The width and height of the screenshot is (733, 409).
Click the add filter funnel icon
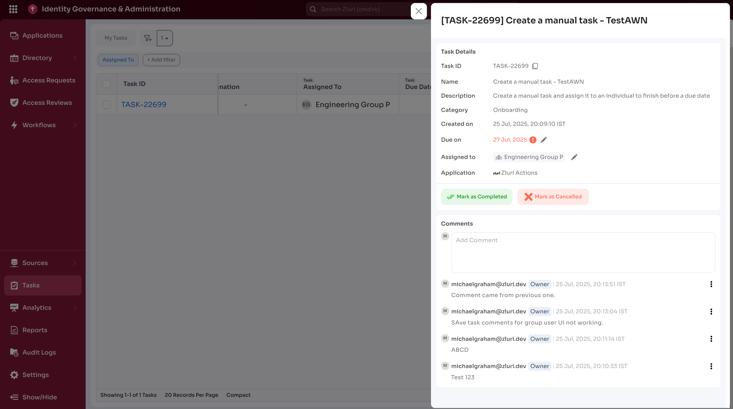(x=148, y=38)
